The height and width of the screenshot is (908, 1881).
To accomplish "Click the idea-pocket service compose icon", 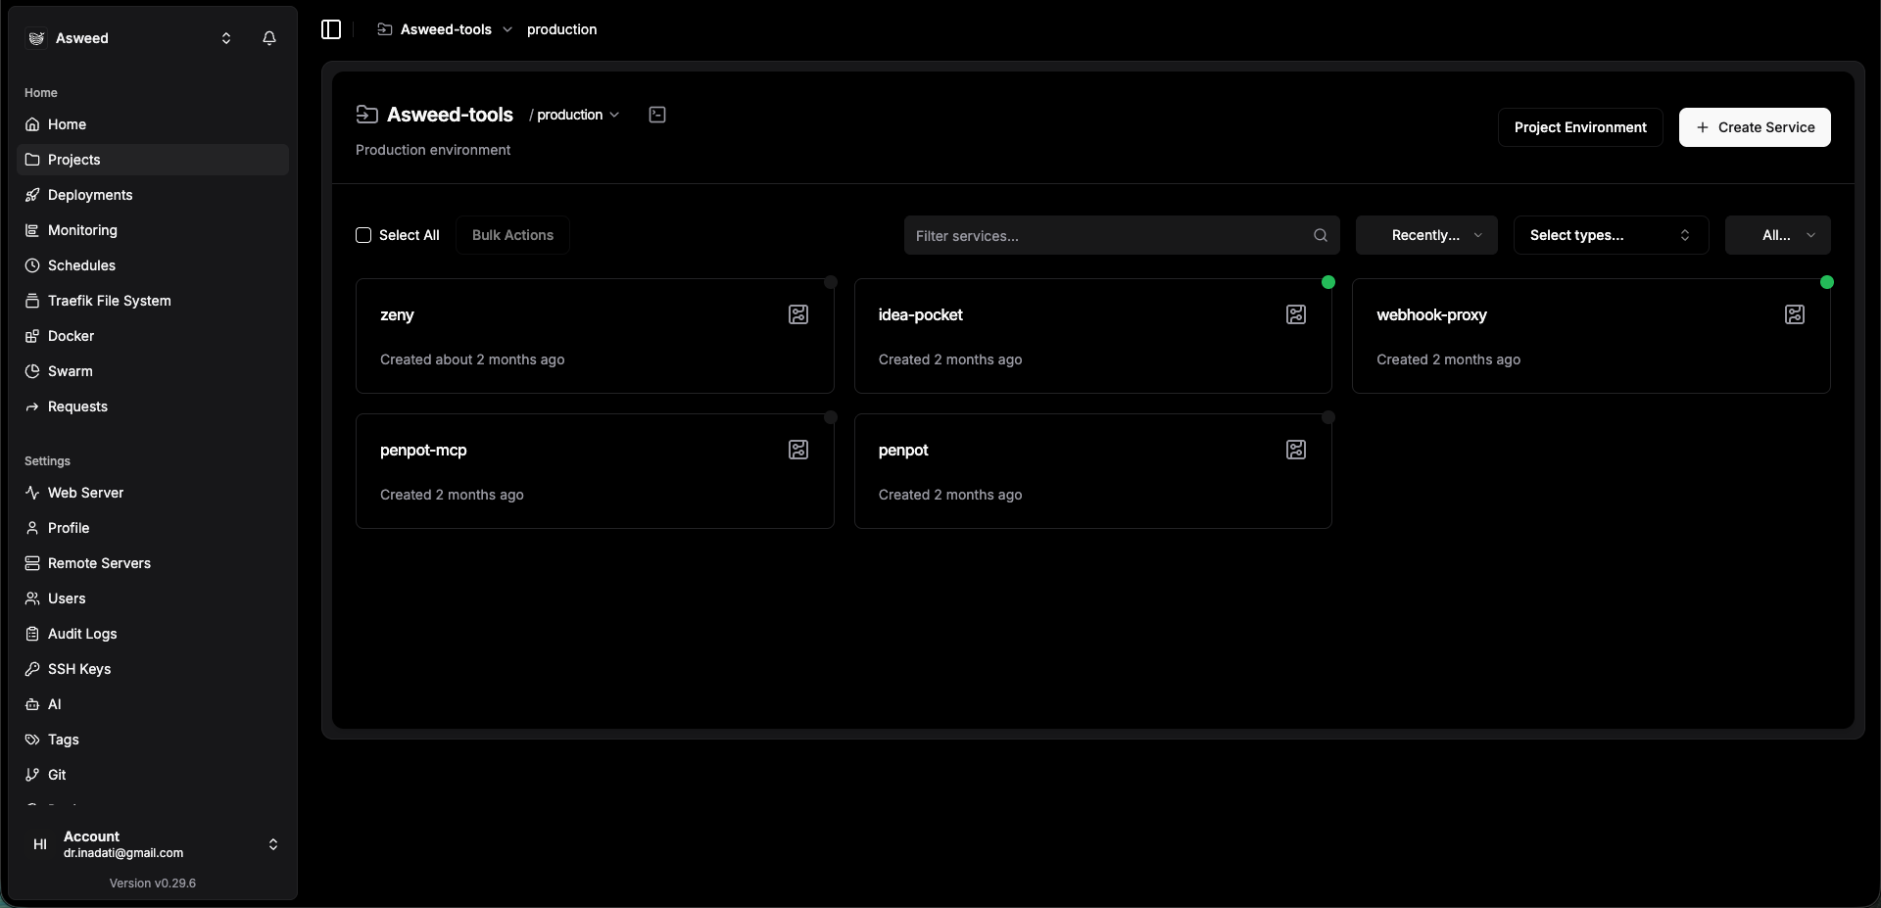I will click(x=1296, y=314).
